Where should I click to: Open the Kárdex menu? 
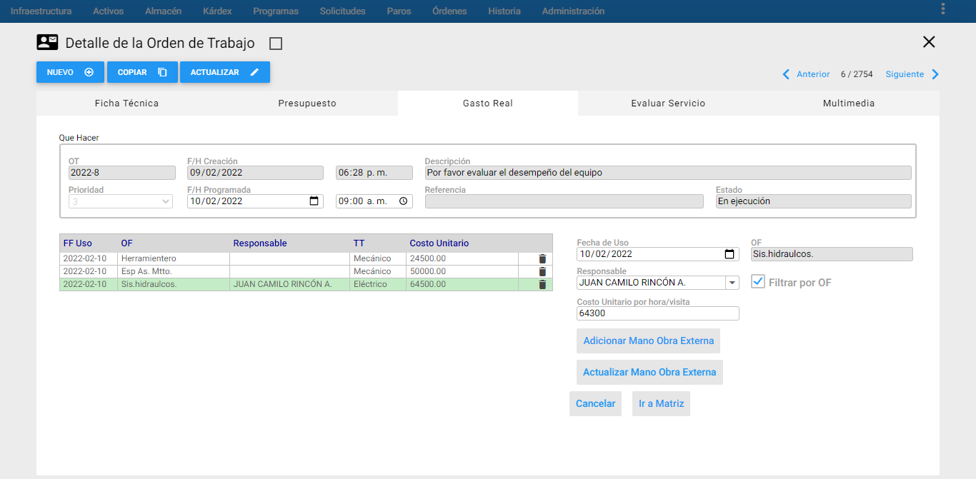coord(217,11)
